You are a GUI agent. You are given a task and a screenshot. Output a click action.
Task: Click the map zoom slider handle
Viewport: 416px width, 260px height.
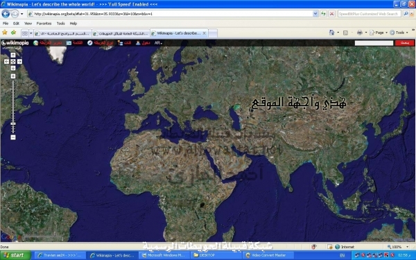pyautogui.click(x=13, y=124)
